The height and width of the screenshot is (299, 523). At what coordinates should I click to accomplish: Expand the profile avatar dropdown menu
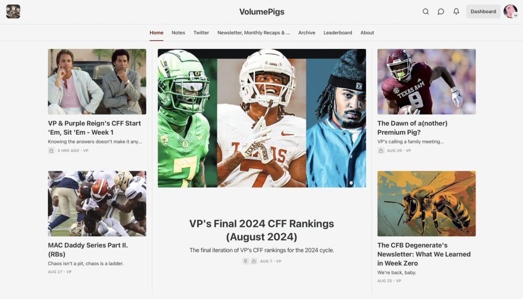pos(510,11)
